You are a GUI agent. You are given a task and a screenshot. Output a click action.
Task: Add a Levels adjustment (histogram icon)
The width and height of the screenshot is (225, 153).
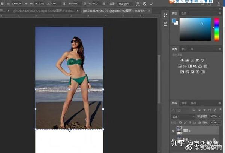click(187, 60)
